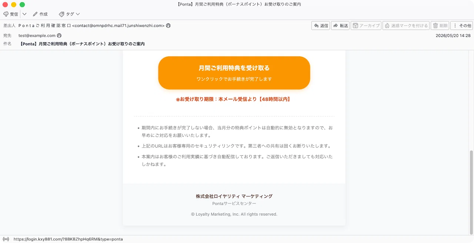Click the 受信 (Get Messages) button
The image size is (474, 243).
click(11, 14)
